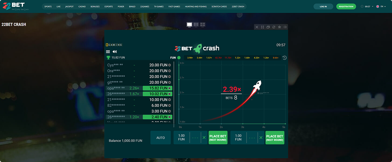Select single-window layout icon
This screenshot has height=162, width=392.
click(x=189, y=24)
